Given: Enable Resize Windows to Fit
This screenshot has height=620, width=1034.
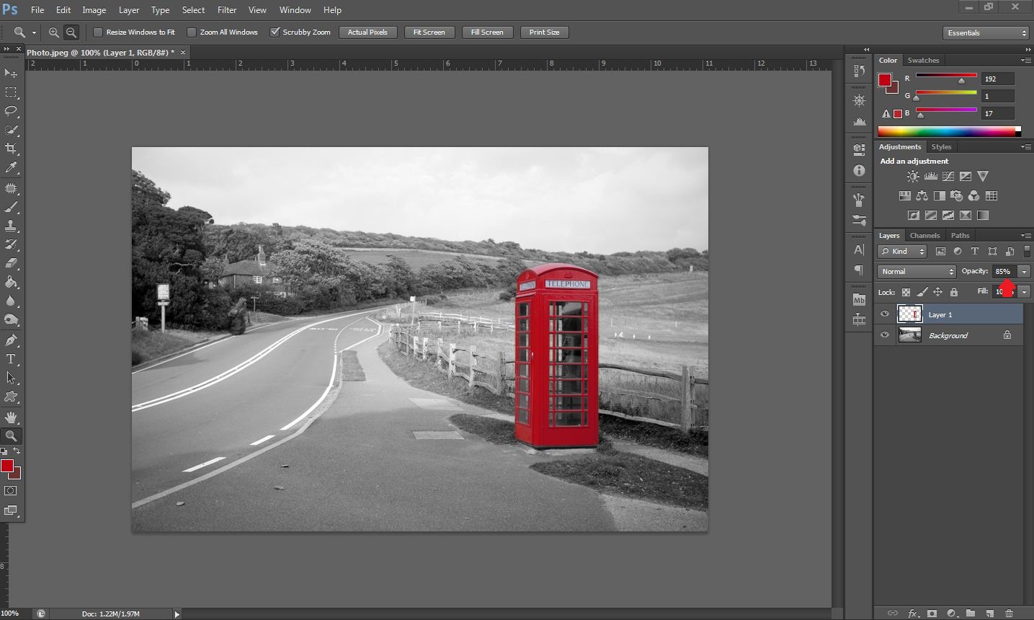Looking at the screenshot, I should coord(98,32).
